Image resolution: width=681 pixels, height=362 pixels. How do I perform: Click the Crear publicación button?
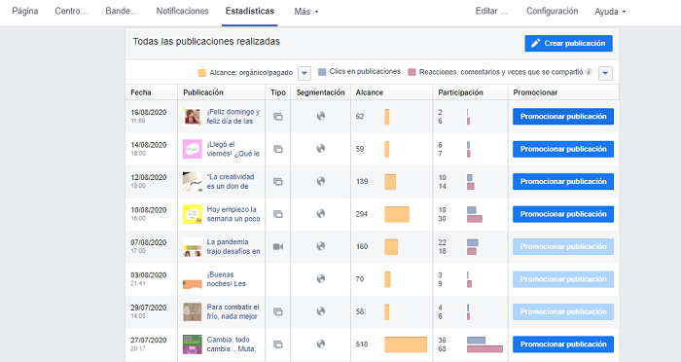(568, 44)
